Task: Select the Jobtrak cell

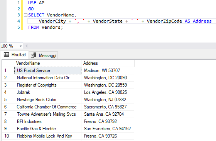Action: (x=48, y=92)
